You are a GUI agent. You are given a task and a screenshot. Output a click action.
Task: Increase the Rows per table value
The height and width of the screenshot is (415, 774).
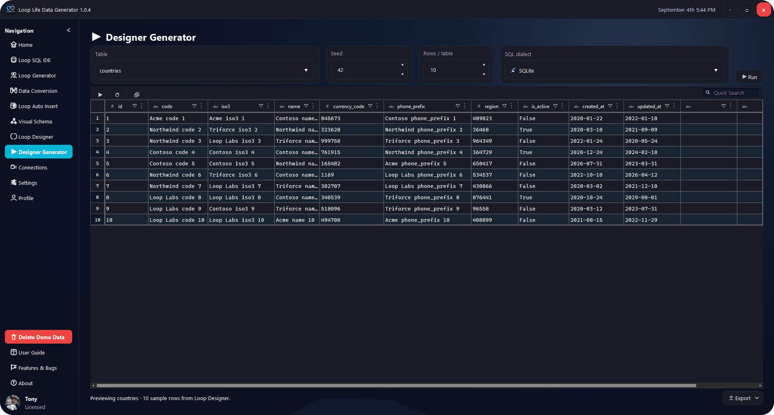coord(484,65)
